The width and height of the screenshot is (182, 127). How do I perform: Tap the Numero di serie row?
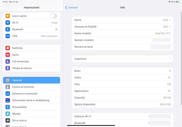click(x=123, y=47)
